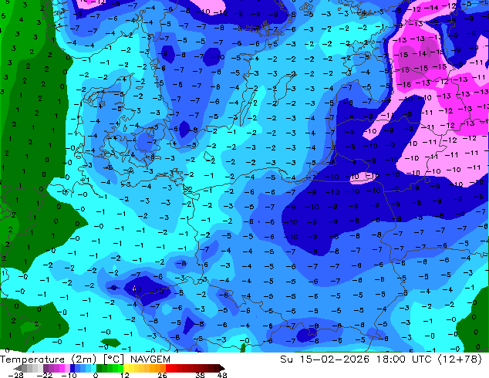Click the '12' legend scale value

[125, 375]
